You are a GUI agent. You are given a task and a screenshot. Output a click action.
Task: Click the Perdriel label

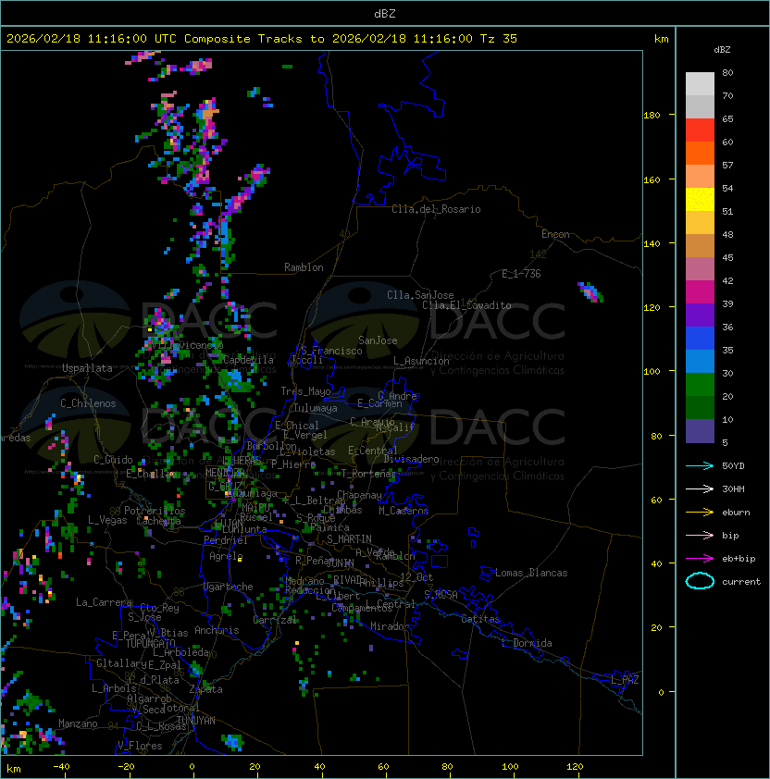(x=225, y=540)
